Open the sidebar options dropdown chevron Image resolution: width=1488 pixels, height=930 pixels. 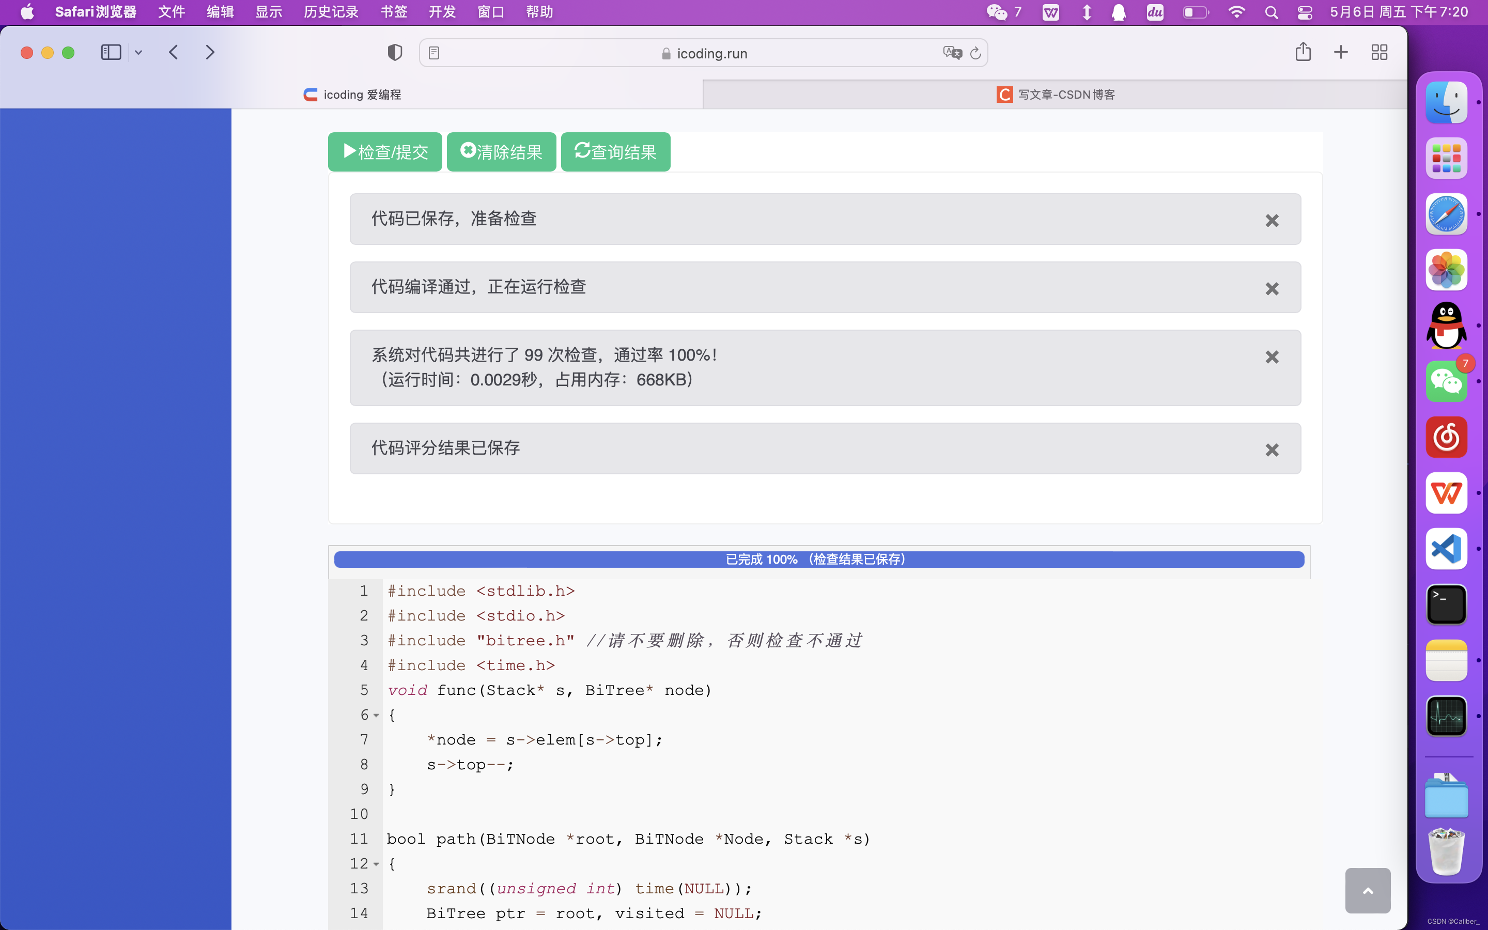pyautogui.click(x=138, y=52)
